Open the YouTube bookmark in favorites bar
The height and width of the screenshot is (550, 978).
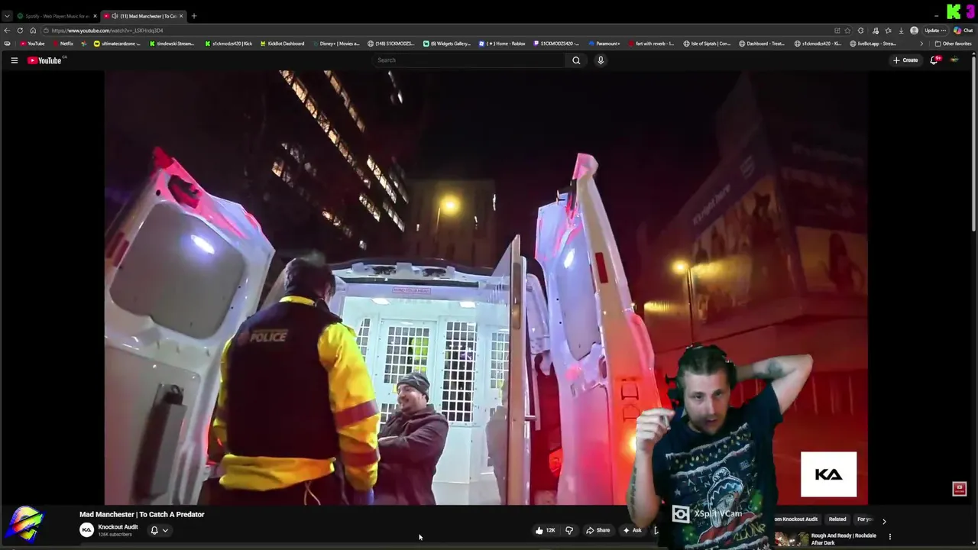pyautogui.click(x=33, y=44)
